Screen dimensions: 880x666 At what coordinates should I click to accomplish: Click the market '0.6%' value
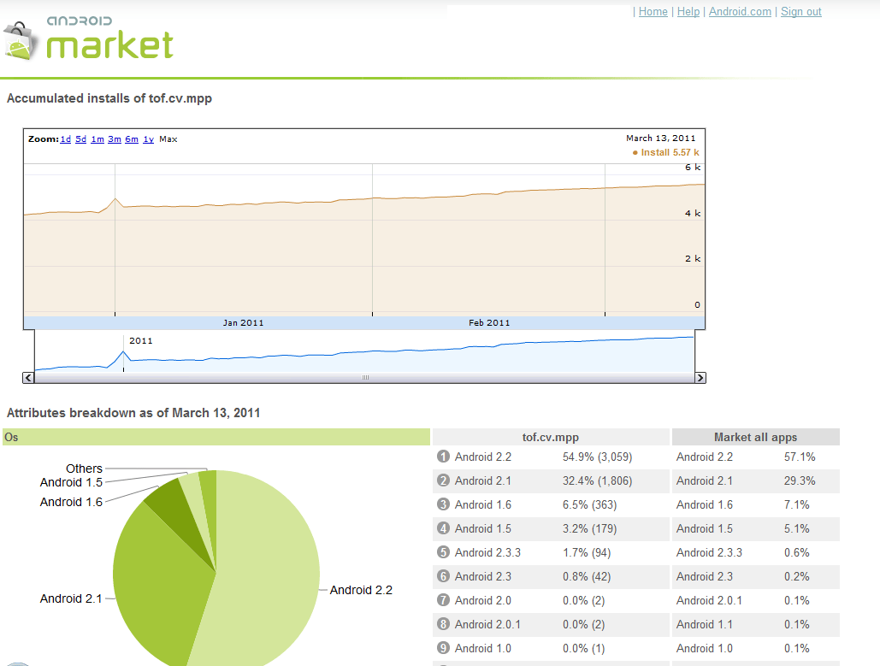796,552
